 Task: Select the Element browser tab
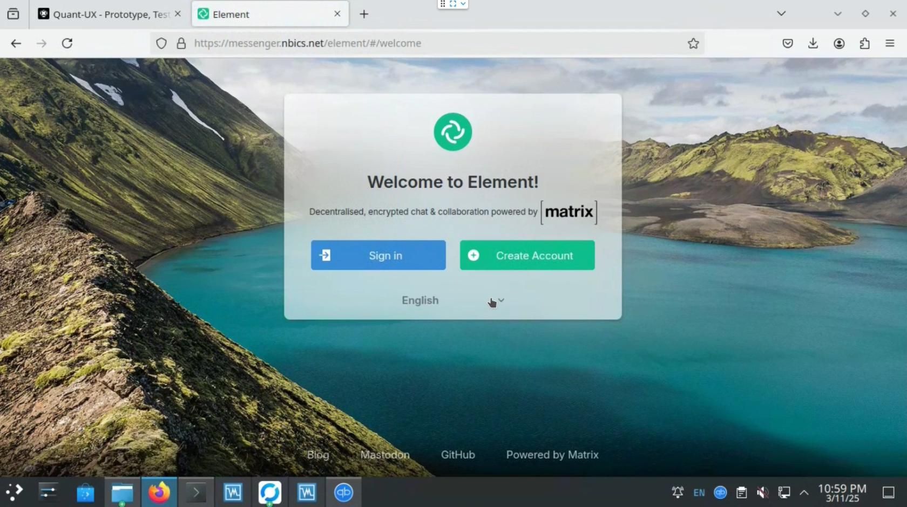click(265, 15)
